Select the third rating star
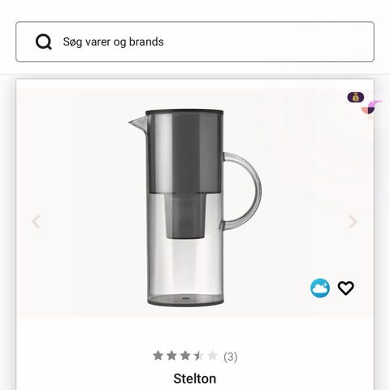 pyautogui.click(x=185, y=356)
